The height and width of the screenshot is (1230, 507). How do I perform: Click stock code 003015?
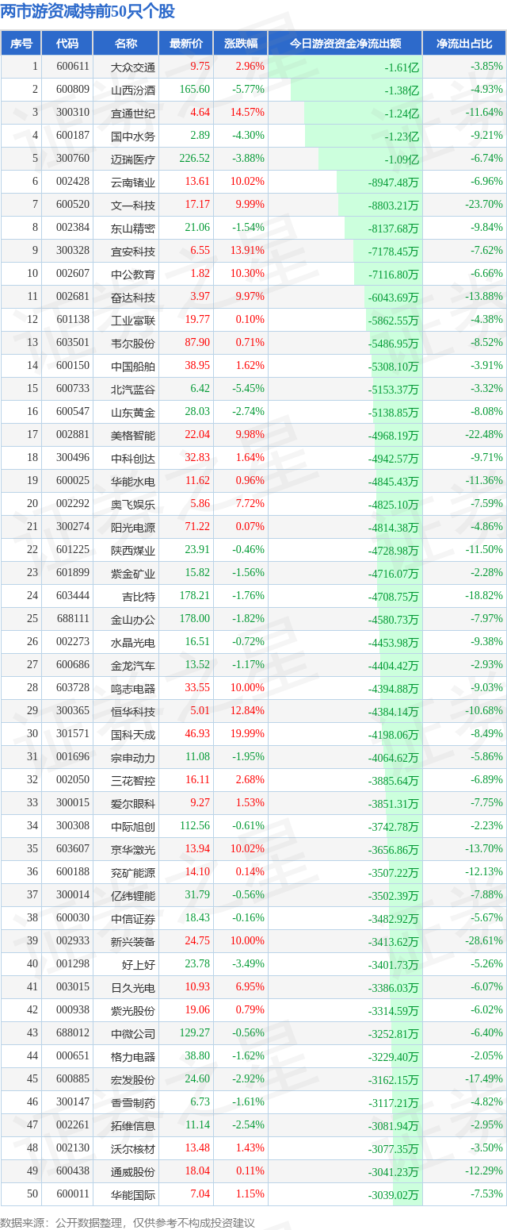click(x=73, y=986)
